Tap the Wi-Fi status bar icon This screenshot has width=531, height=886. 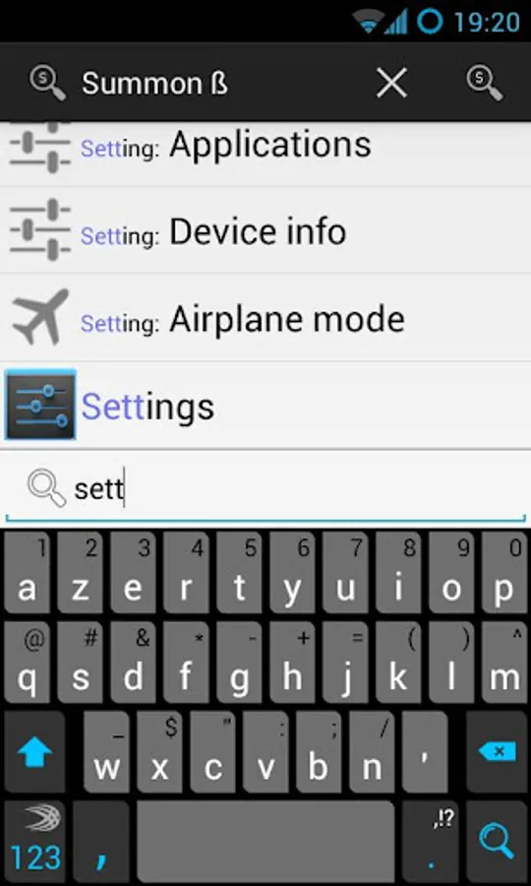pos(368,22)
